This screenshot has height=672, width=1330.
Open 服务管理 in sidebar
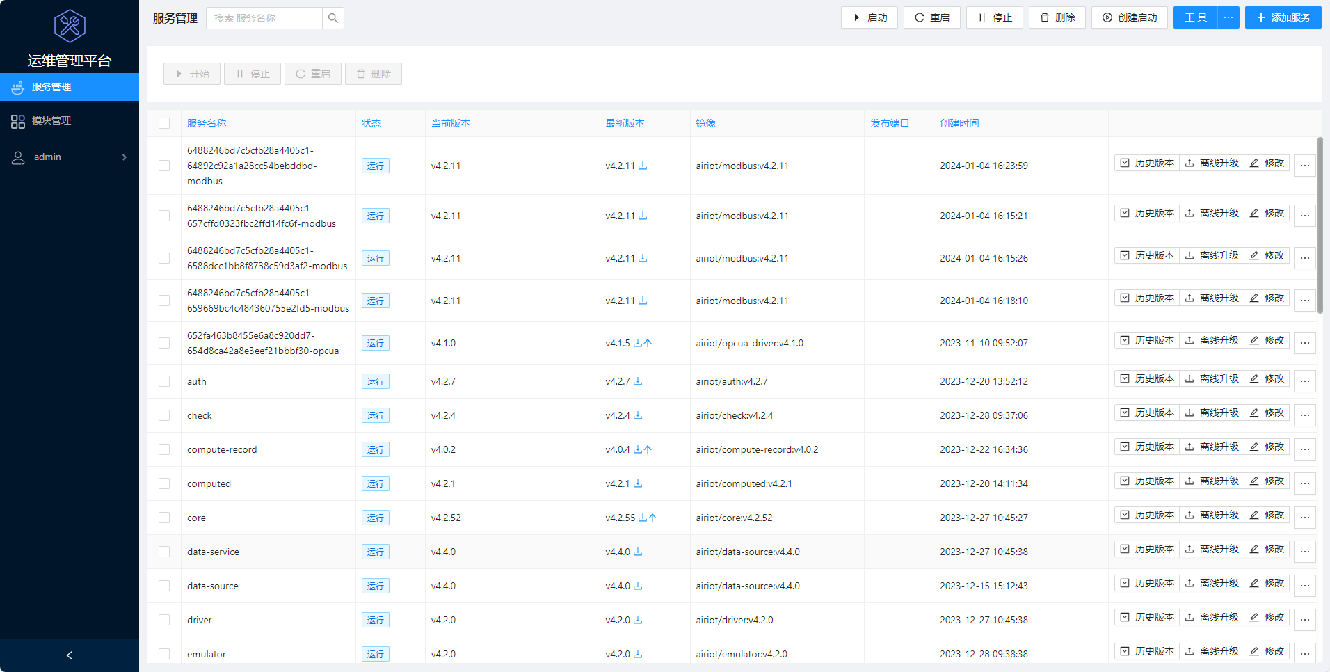click(x=70, y=87)
